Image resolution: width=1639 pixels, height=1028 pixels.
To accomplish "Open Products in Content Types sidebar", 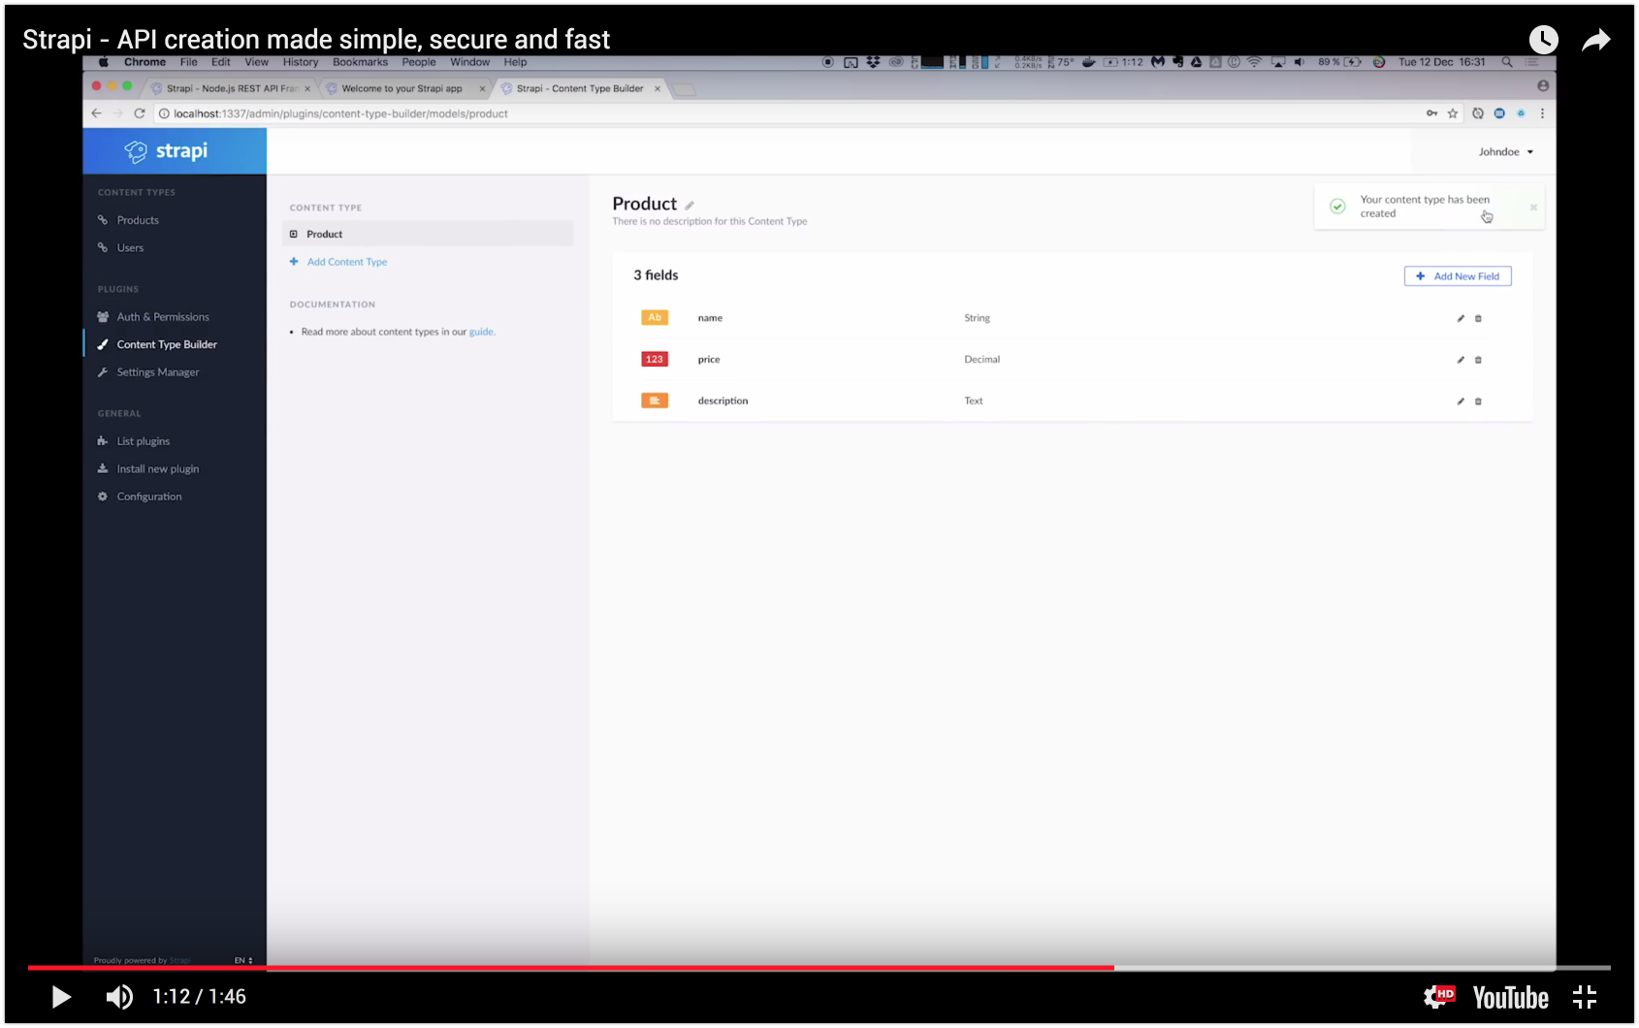I will click(138, 220).
